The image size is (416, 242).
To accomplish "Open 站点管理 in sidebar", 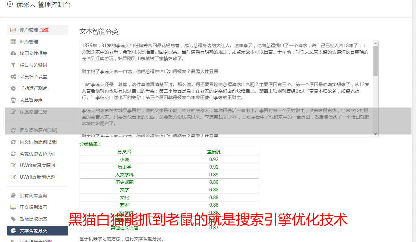I will [37, 42].
